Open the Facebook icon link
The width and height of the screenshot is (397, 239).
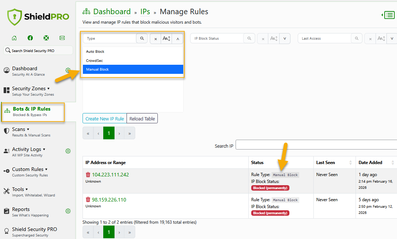pyautogui.click(x=30, y=38)
